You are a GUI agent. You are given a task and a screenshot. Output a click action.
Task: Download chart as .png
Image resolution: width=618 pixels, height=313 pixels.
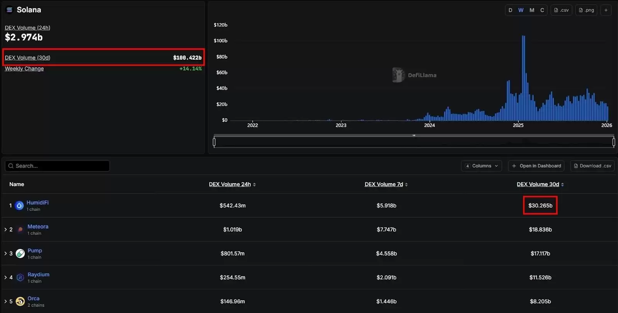pos(586,10)
